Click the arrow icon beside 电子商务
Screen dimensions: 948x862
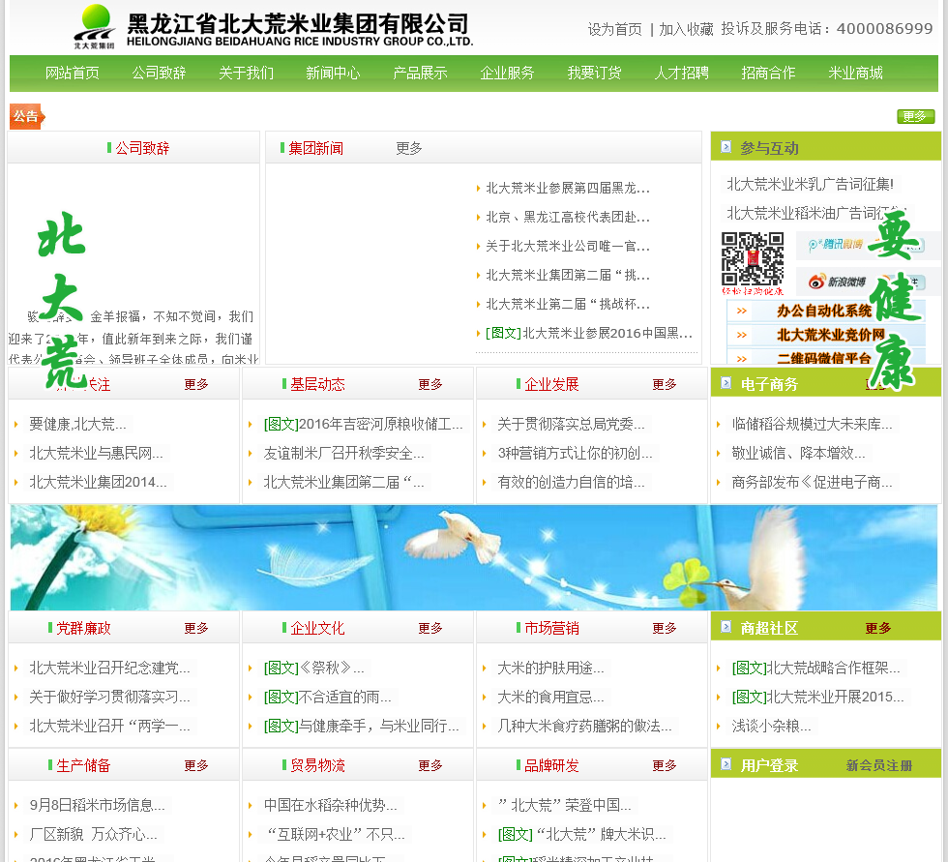tap(726, 383)
